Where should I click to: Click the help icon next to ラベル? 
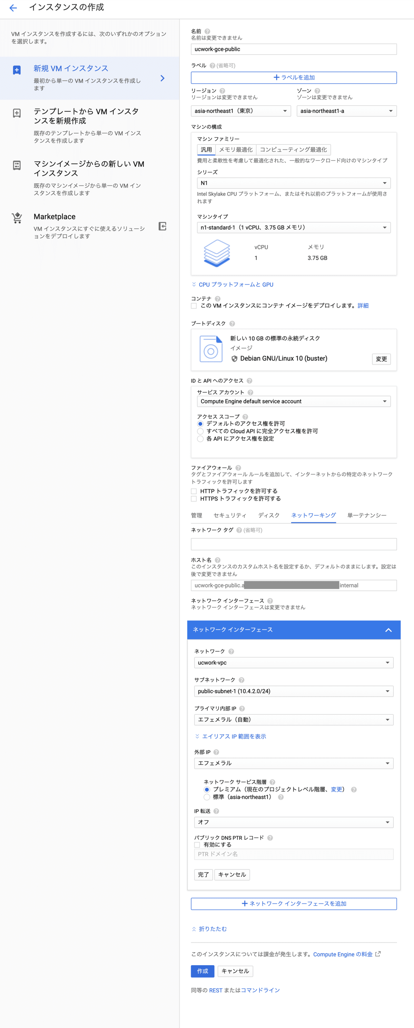[x=212, y=66]
